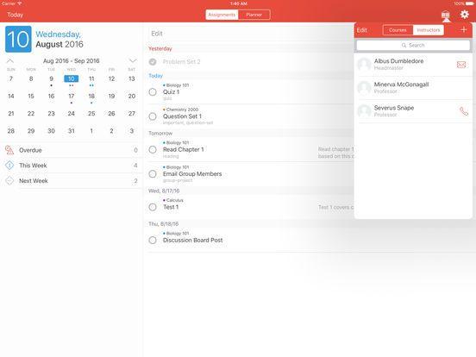Image resolution: width=476 pixels, height=357 pixels.
Task: Open the settings gear icon
Action: coord(465,15)
